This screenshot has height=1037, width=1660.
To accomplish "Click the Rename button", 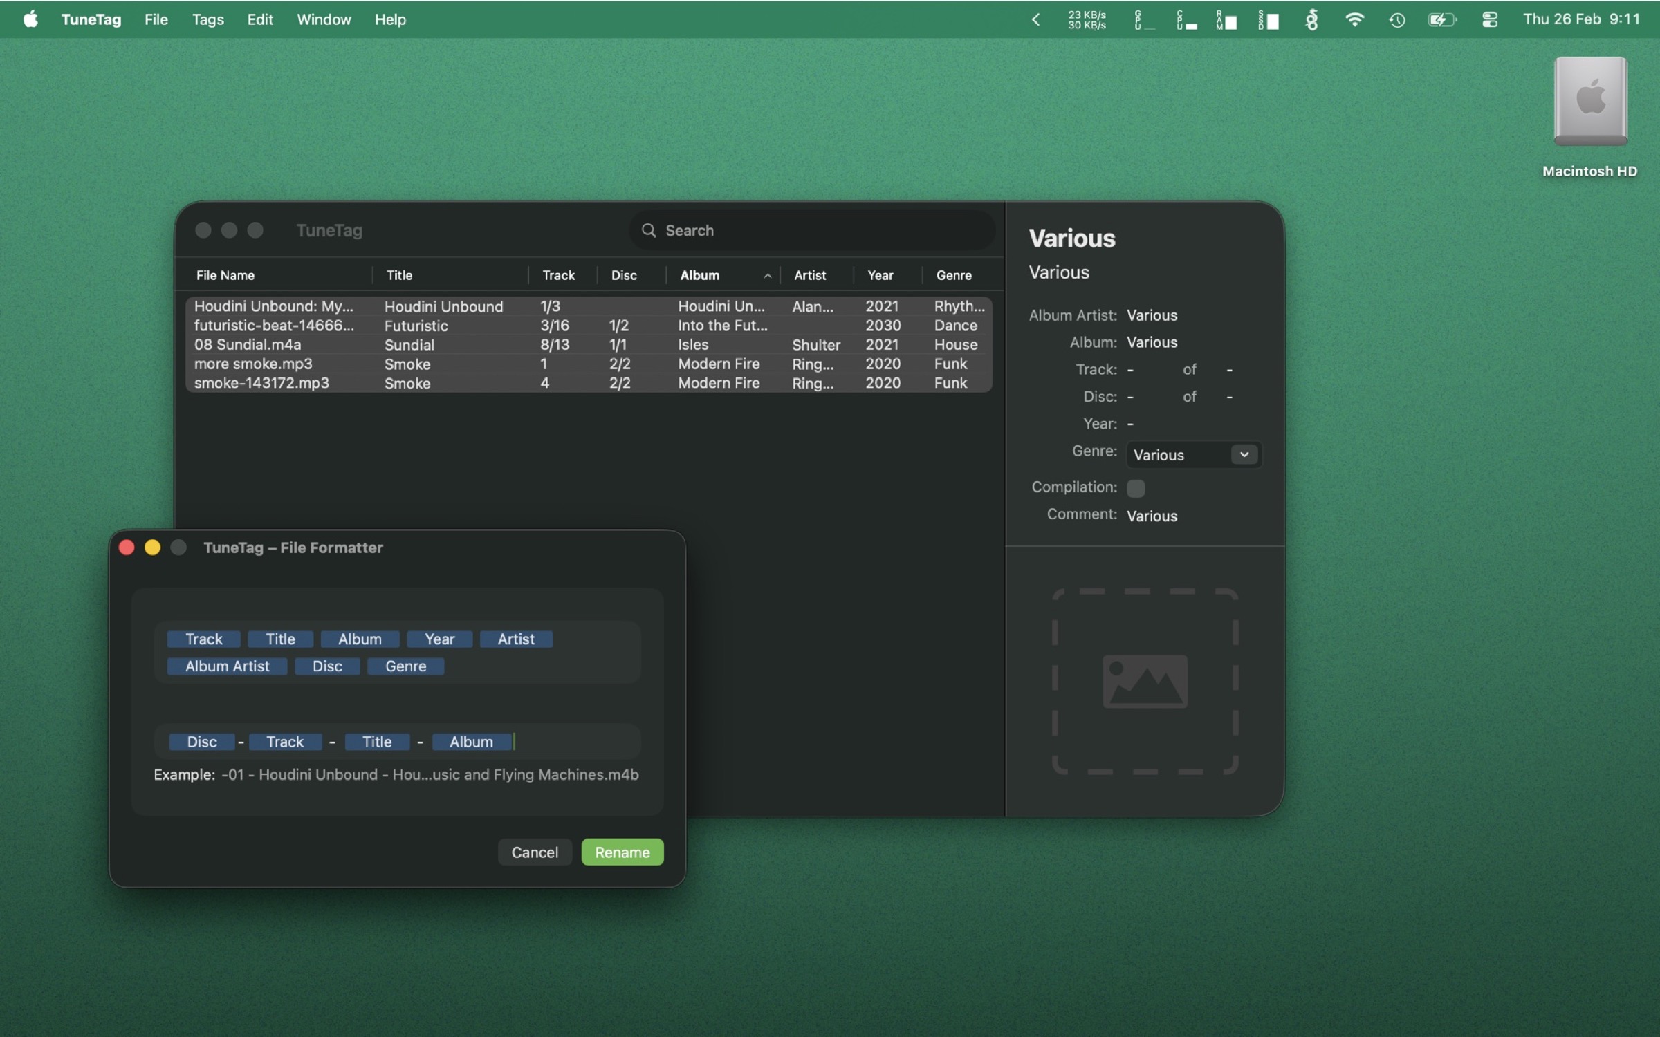I will coord(622,852).
